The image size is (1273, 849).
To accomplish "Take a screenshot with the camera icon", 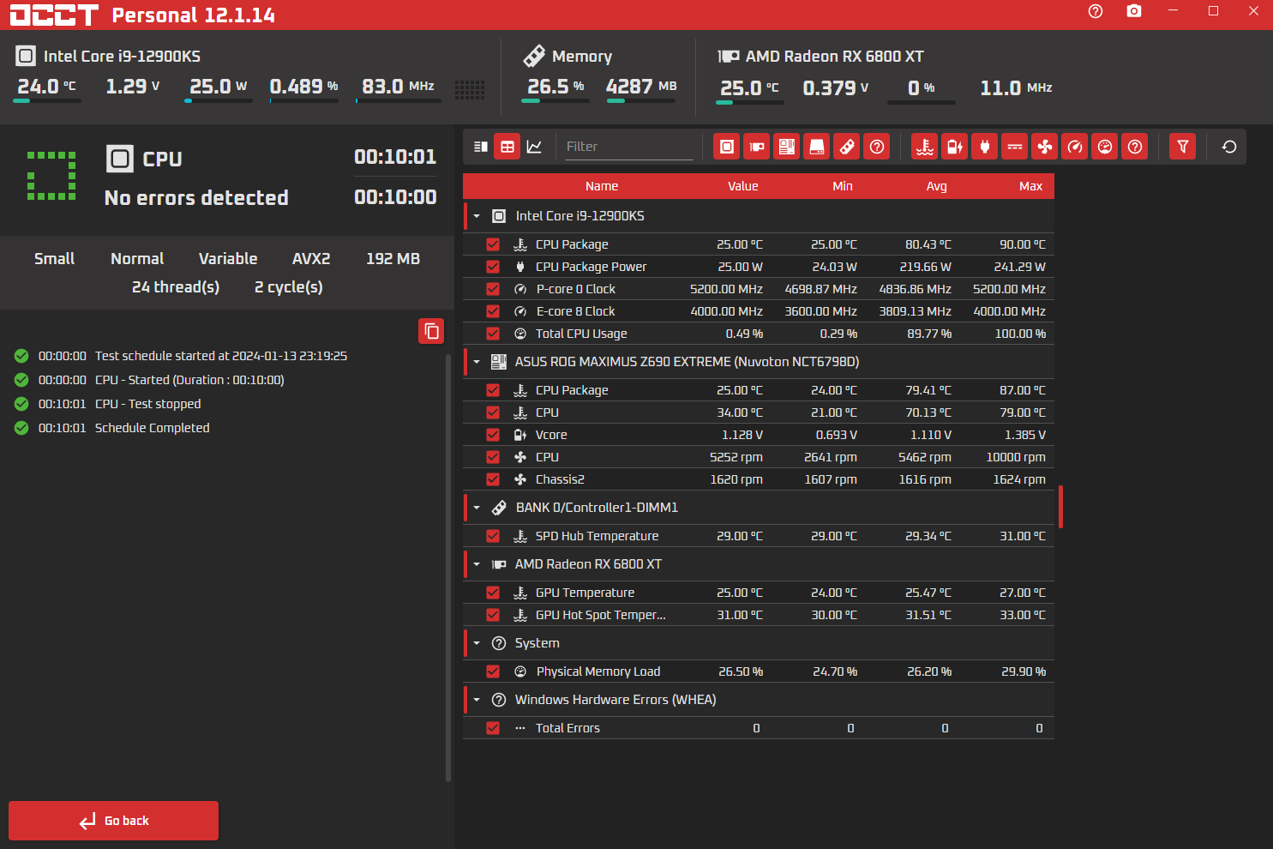I will point(1134,11).
